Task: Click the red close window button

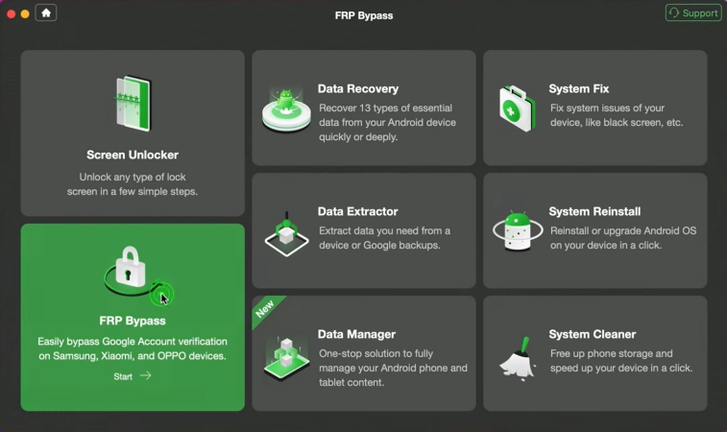Action: pos(12,14)
